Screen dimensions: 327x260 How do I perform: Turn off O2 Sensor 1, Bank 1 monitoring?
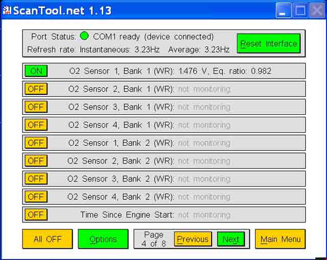coord(36,71)
